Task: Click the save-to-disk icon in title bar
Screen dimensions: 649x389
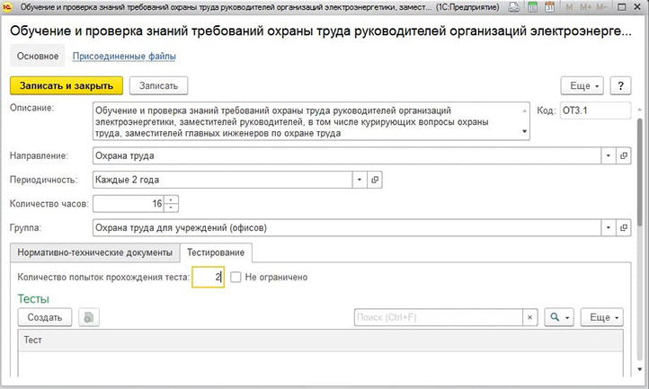Action: click(514, 6)
